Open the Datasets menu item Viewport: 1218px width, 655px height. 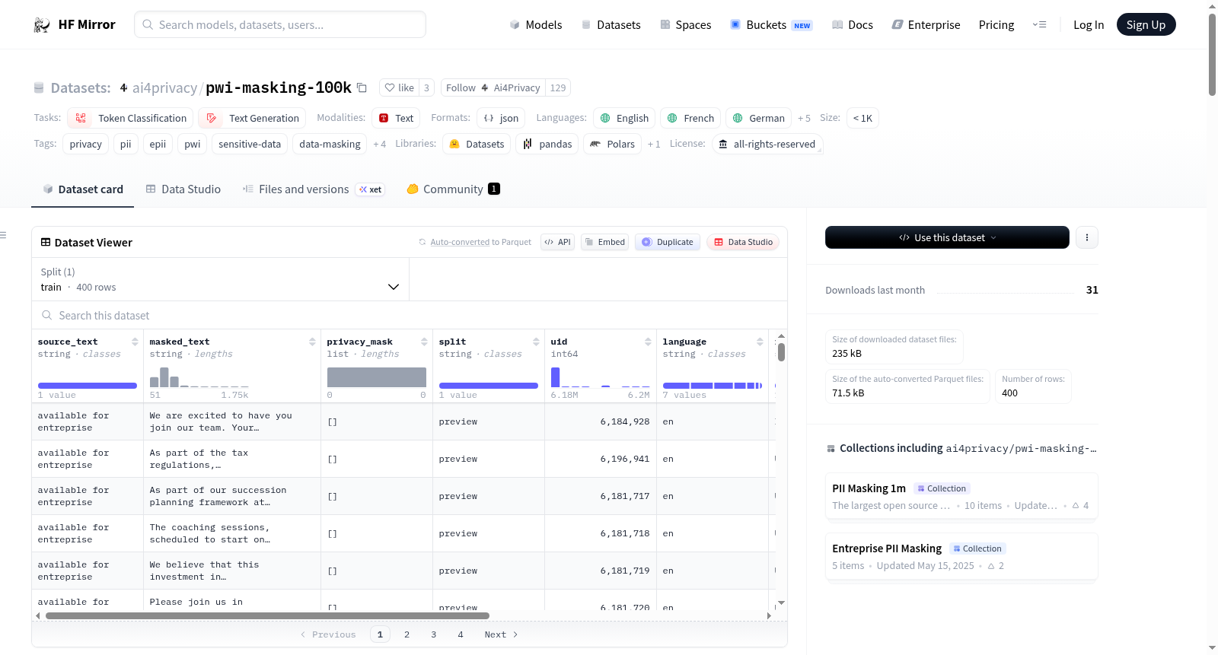[611, 25]
